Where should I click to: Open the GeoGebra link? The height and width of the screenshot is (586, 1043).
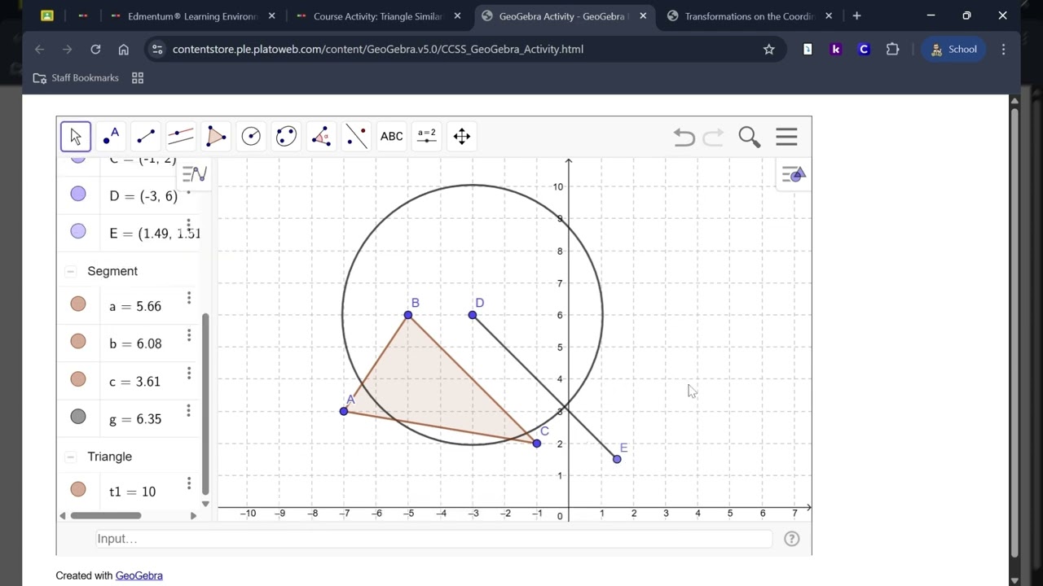coord(139,575)
